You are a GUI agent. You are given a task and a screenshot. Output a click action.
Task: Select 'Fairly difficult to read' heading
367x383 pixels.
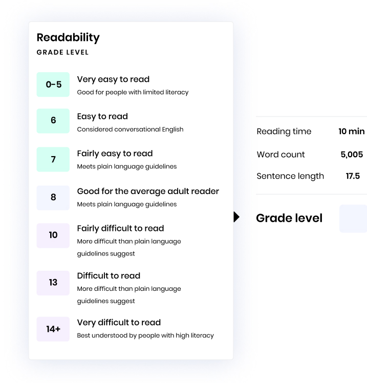coord(120,228)
